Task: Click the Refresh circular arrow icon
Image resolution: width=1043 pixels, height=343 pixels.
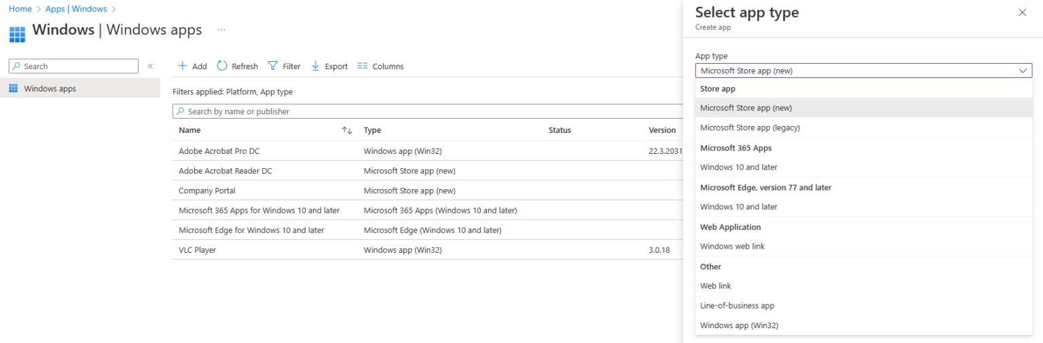Action: 222,66
